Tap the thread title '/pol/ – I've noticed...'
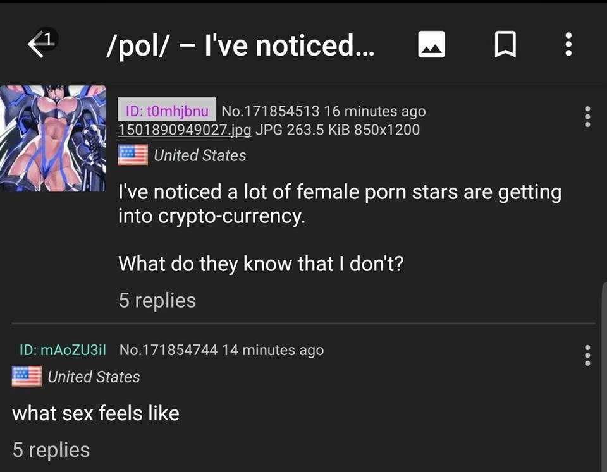 click(x=240, y=45)
